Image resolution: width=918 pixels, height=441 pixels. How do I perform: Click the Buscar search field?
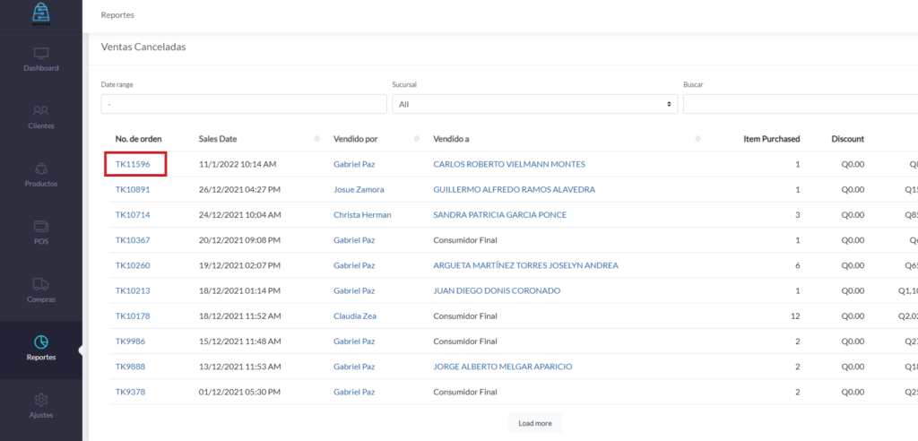click(x=800, y=104)
